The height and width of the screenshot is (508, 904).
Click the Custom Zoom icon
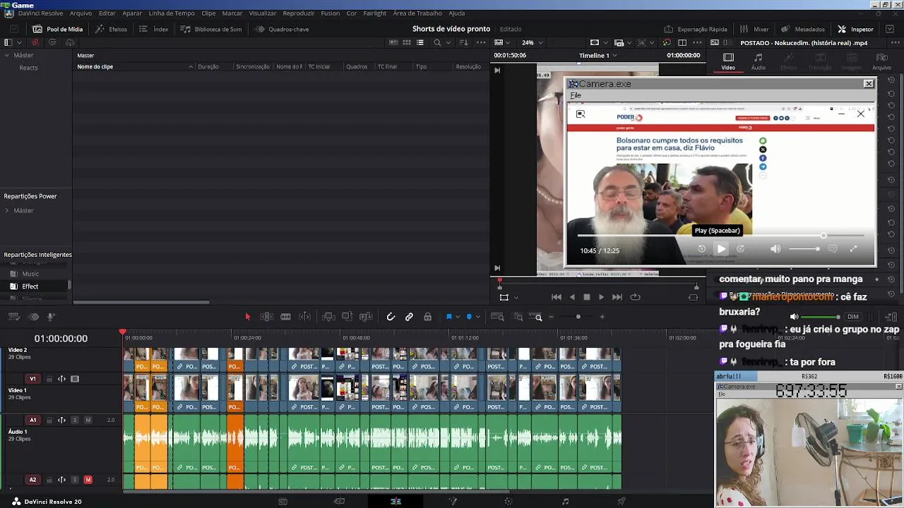[536, 317]
